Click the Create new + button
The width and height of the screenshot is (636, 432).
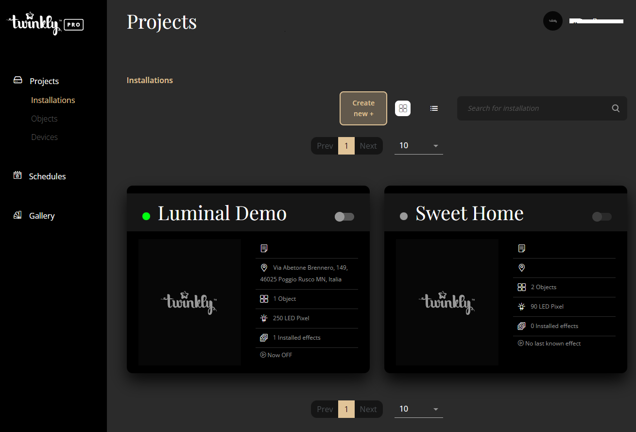[x=363, y=108]
